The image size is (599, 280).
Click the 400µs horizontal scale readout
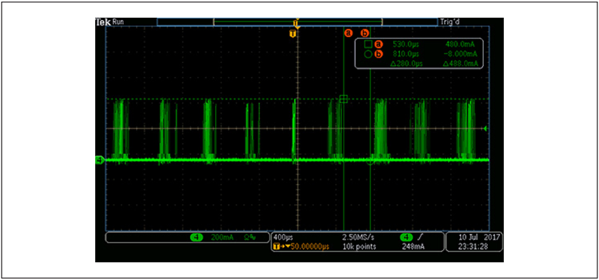(x=284, y=237)
